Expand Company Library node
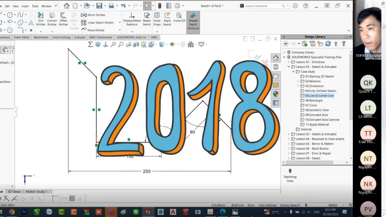The height and width of the screenshot is (217, 386). tap(284, 52)
